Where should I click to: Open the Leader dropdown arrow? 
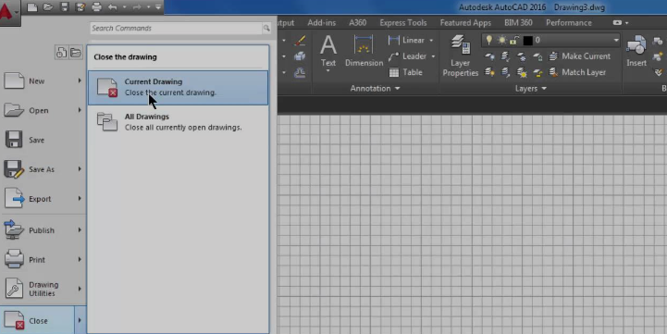(434, 56)
